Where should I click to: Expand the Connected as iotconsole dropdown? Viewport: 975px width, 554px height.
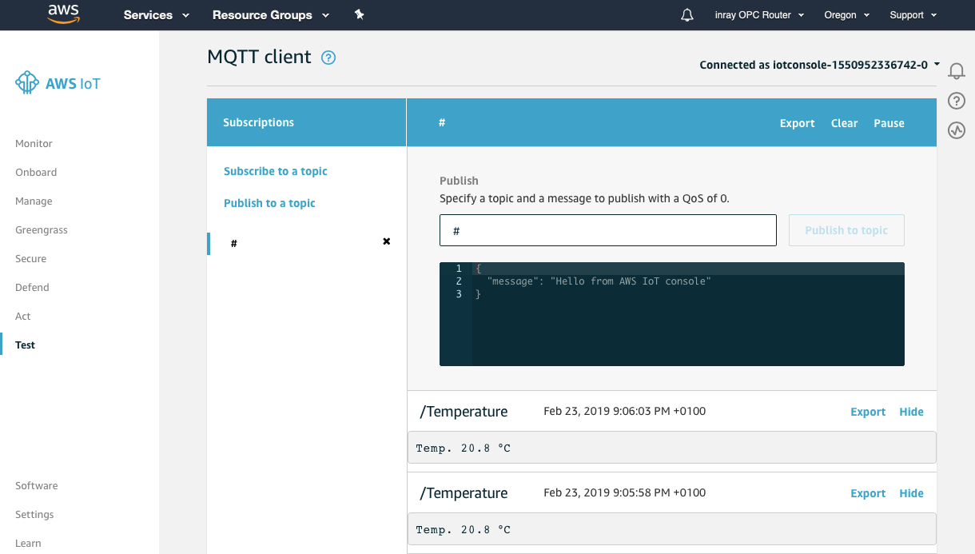coord(819,65)
